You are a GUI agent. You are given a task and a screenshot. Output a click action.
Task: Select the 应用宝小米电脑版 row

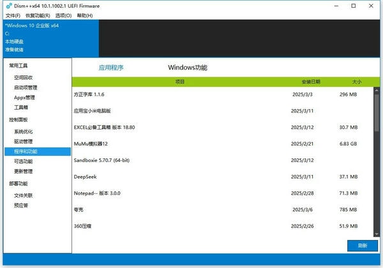[x=223, y=111]
